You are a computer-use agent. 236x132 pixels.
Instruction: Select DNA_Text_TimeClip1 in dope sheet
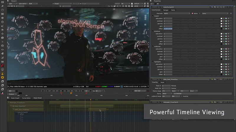(x=28, y=110)
